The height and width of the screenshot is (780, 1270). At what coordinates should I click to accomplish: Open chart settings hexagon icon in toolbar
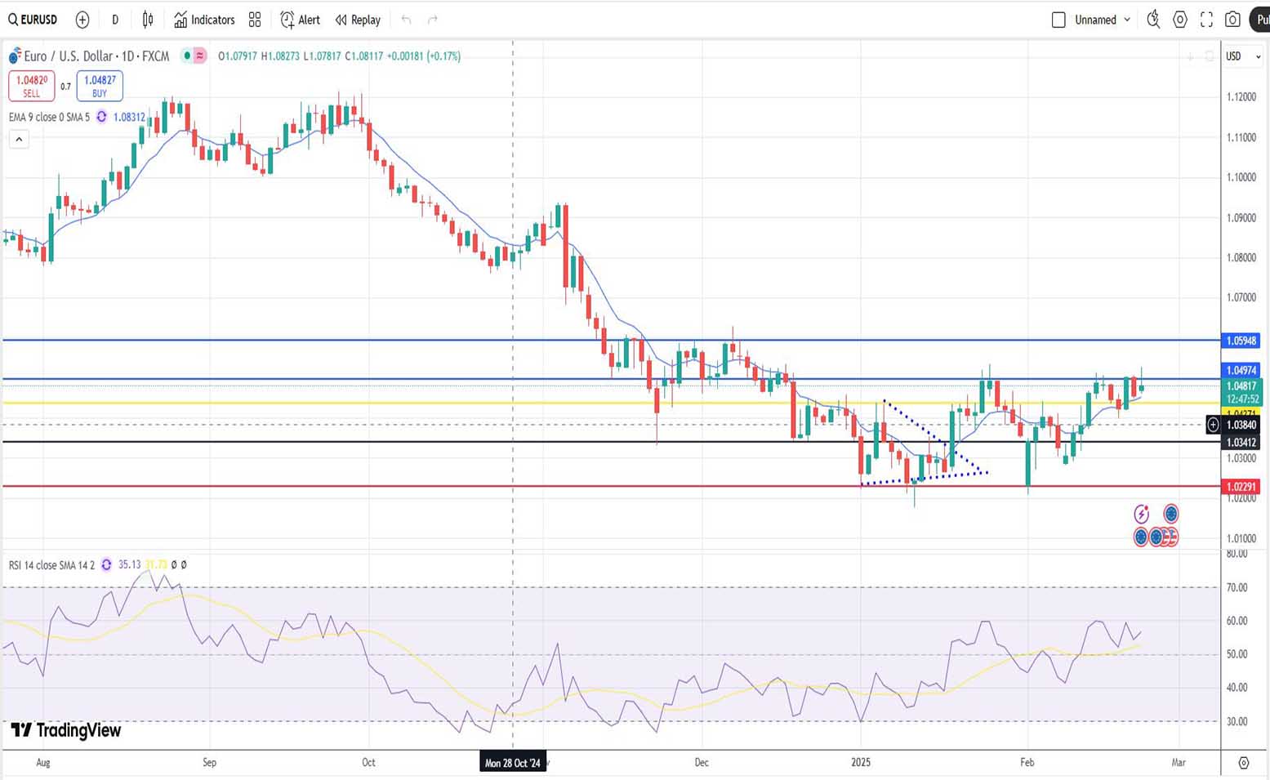pos(1180,20)
